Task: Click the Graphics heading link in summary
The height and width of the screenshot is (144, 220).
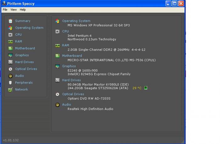Action: click(69, 66)
